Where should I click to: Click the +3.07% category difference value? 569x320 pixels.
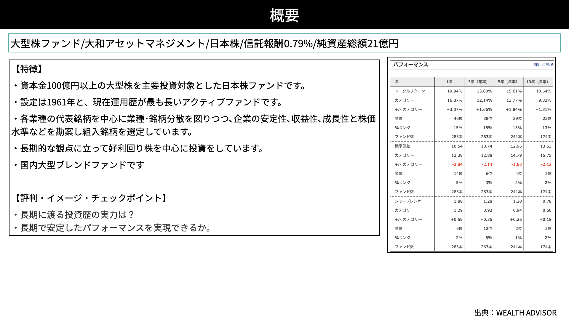pos(454,110)
